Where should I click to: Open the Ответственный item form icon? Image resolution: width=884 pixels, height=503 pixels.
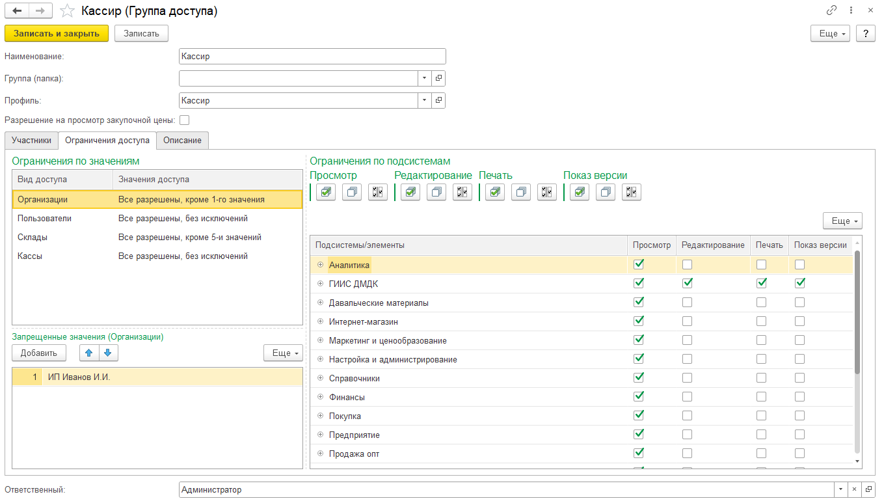tap(869, 489)
